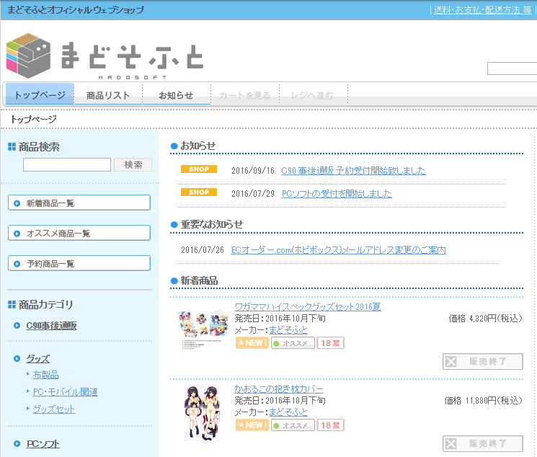Click the 検索 button
The width and height of the screenshot is (537, 457).
tap(133, 165)
